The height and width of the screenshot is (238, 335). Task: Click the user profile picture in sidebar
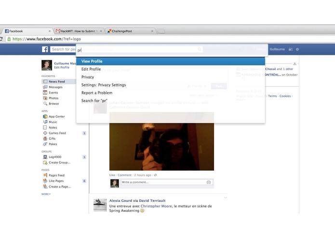pyautogui.click(x=47, y=66)
